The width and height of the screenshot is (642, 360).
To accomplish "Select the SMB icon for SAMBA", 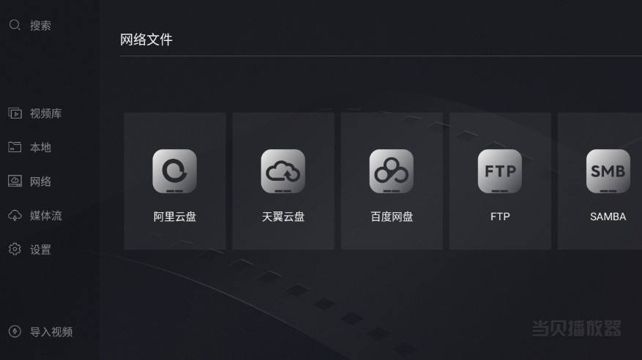I will (x=608, y=171).
